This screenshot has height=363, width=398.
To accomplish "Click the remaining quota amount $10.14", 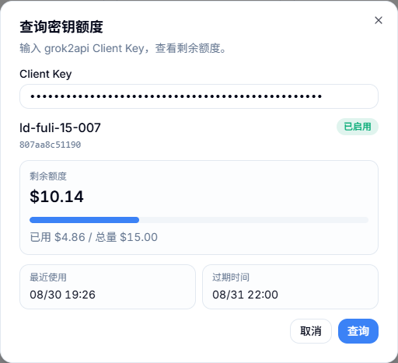I will click(57, 197).
